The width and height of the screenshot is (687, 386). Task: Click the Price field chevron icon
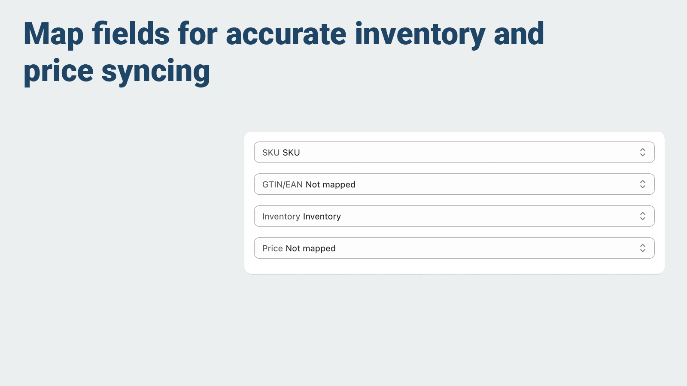(643, 248)
